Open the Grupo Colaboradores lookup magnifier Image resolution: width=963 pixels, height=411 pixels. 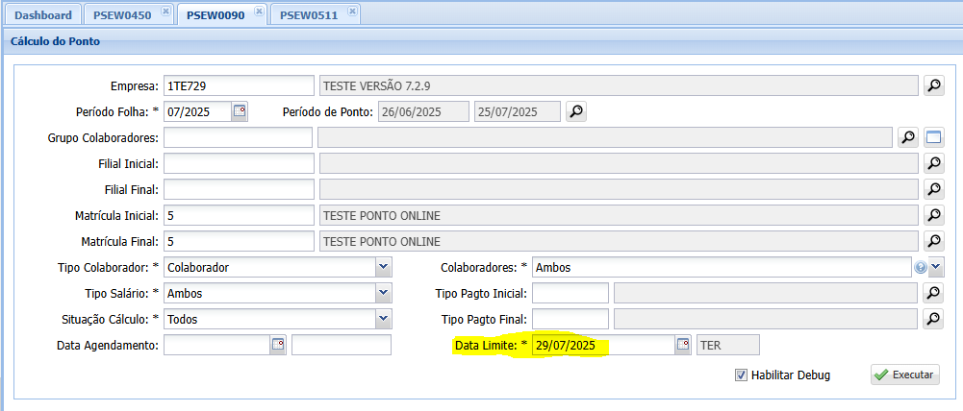point(908,137)
